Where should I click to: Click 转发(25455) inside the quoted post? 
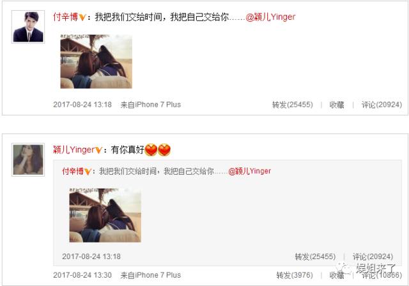(x=315, y=257)
